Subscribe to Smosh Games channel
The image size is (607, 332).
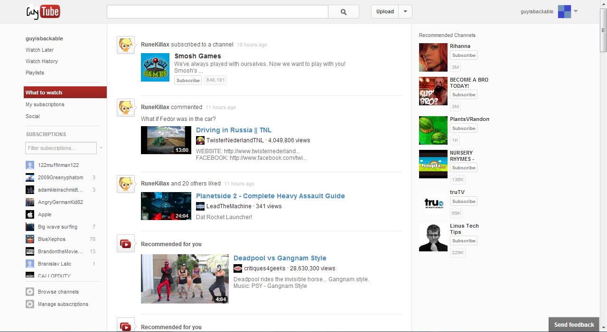click(188, 80)
